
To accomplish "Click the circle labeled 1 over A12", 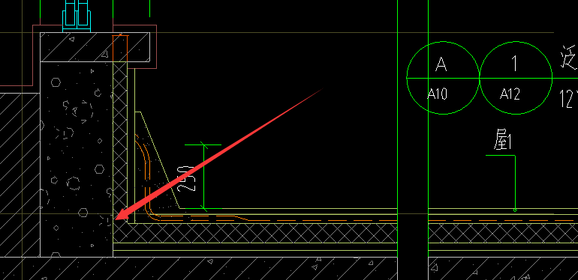I will point(516,78).
